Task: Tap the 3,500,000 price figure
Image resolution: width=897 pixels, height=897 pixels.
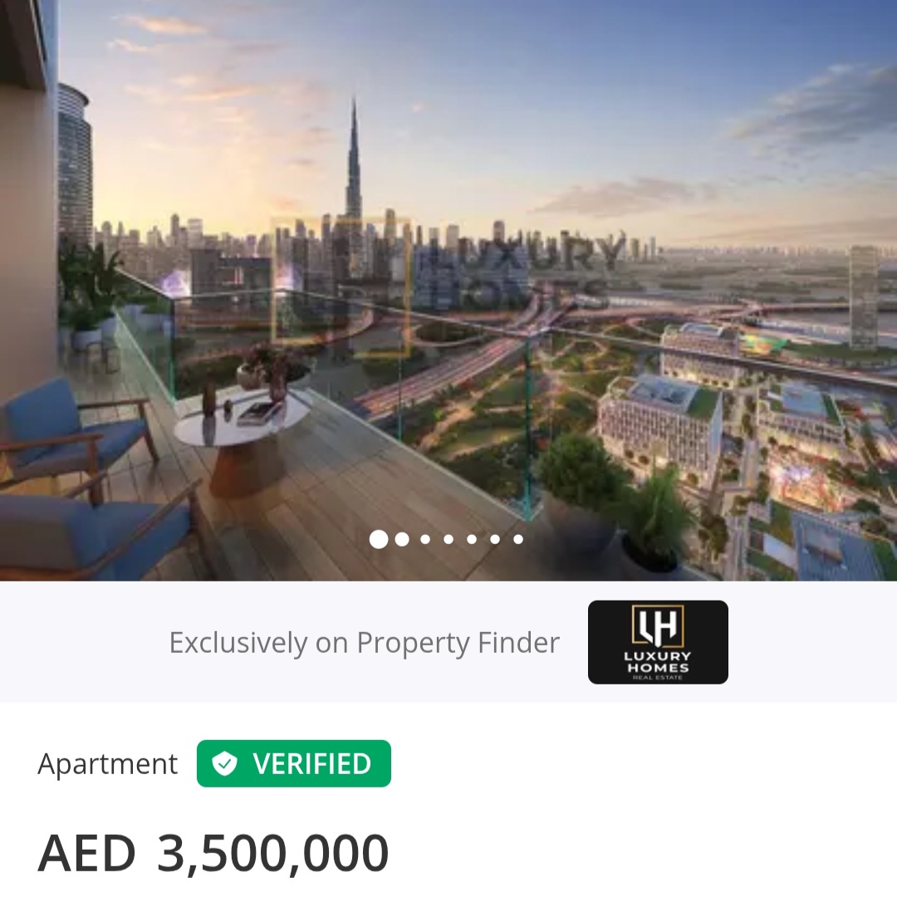Action: click(273, 853)
